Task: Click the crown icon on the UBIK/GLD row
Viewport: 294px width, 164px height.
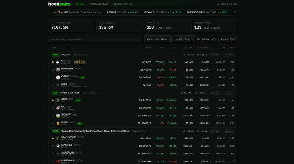Action: 53,100
